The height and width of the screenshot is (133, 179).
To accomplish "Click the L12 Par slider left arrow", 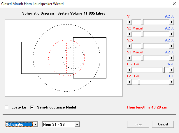I will pyautogui.click(x=129, y=70).
